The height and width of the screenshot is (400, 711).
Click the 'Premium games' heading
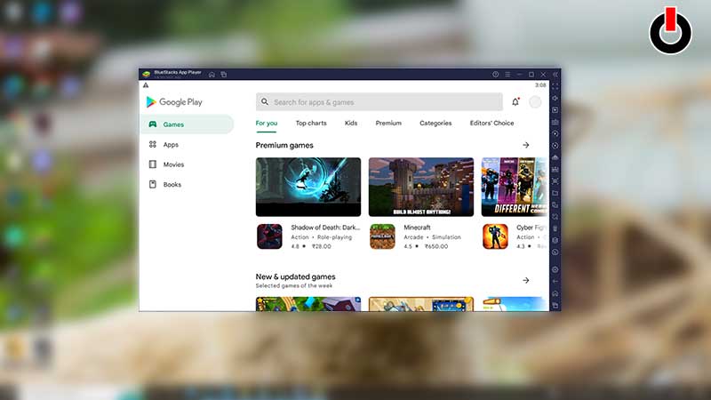coord(284,146)
